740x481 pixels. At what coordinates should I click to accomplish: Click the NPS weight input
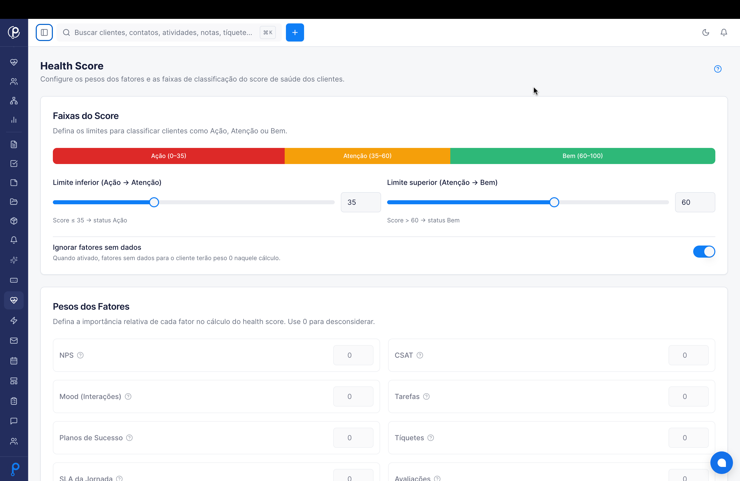pyautogui.click(x=353, y=355)
